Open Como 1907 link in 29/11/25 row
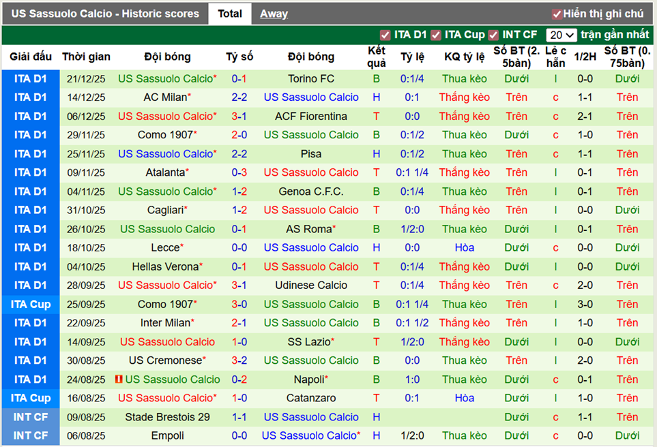657x447 pixels. coord(165,135)
